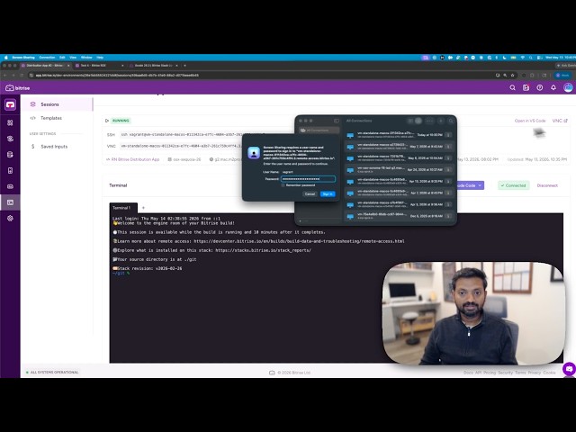Open the database-shaped left rail icon
The image size is (576, 432).
click(x=10, y=155)
